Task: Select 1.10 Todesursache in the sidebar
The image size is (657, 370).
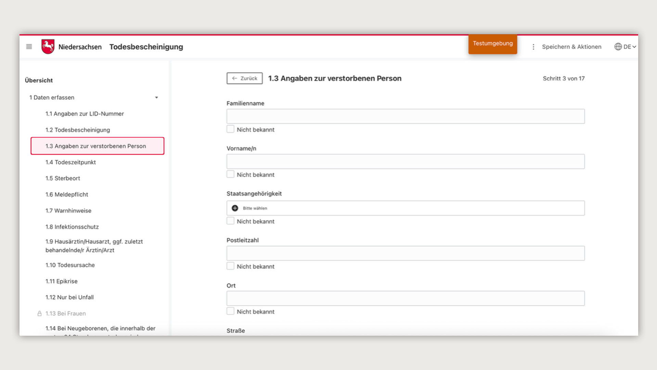Action: [x=70, y=265]
